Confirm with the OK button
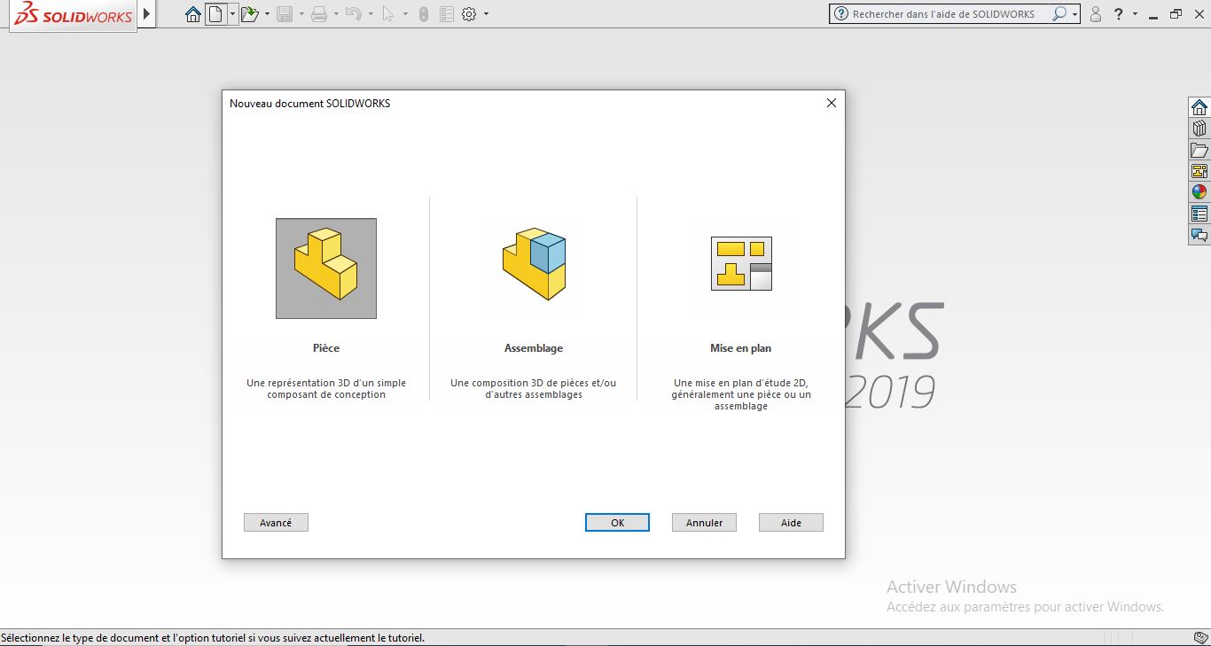The height and width of the screenshot is (646, 1211). (x=618, y=523)
